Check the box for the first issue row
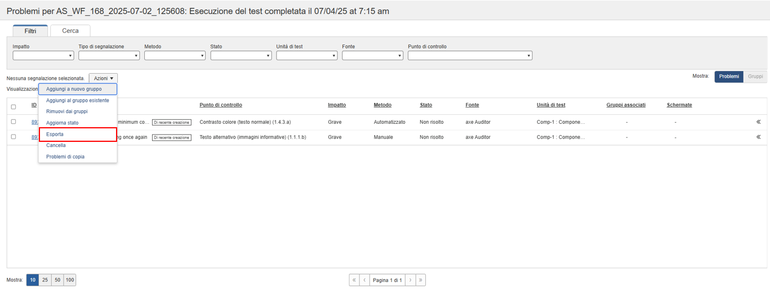Viewport: 770px width, 291px height. 14,122
